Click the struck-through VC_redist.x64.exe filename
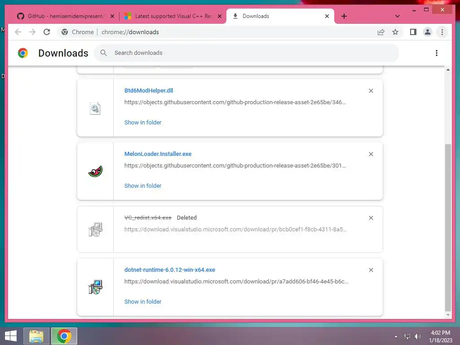The image size is (460, 345). tap(148, 218)
